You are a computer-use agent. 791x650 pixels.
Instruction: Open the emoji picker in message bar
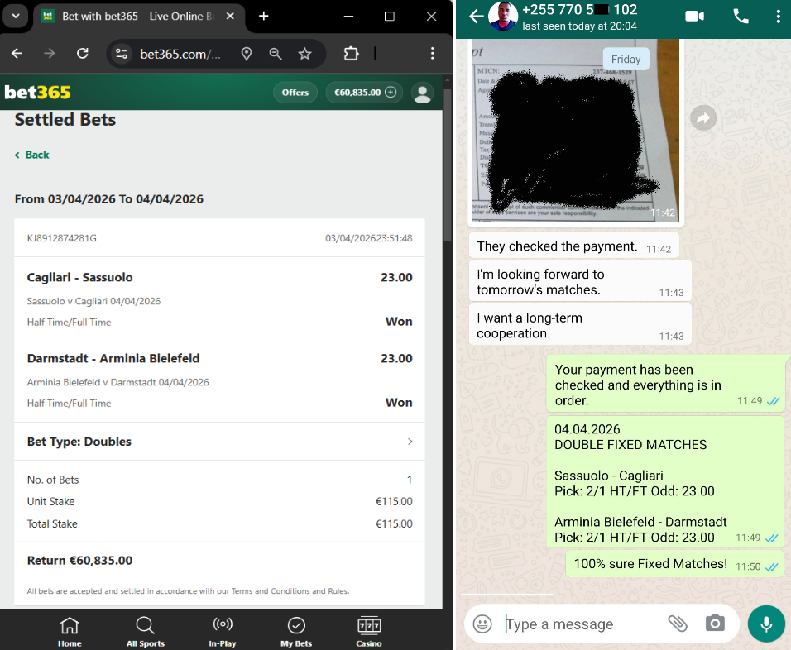tap(482, 624)
